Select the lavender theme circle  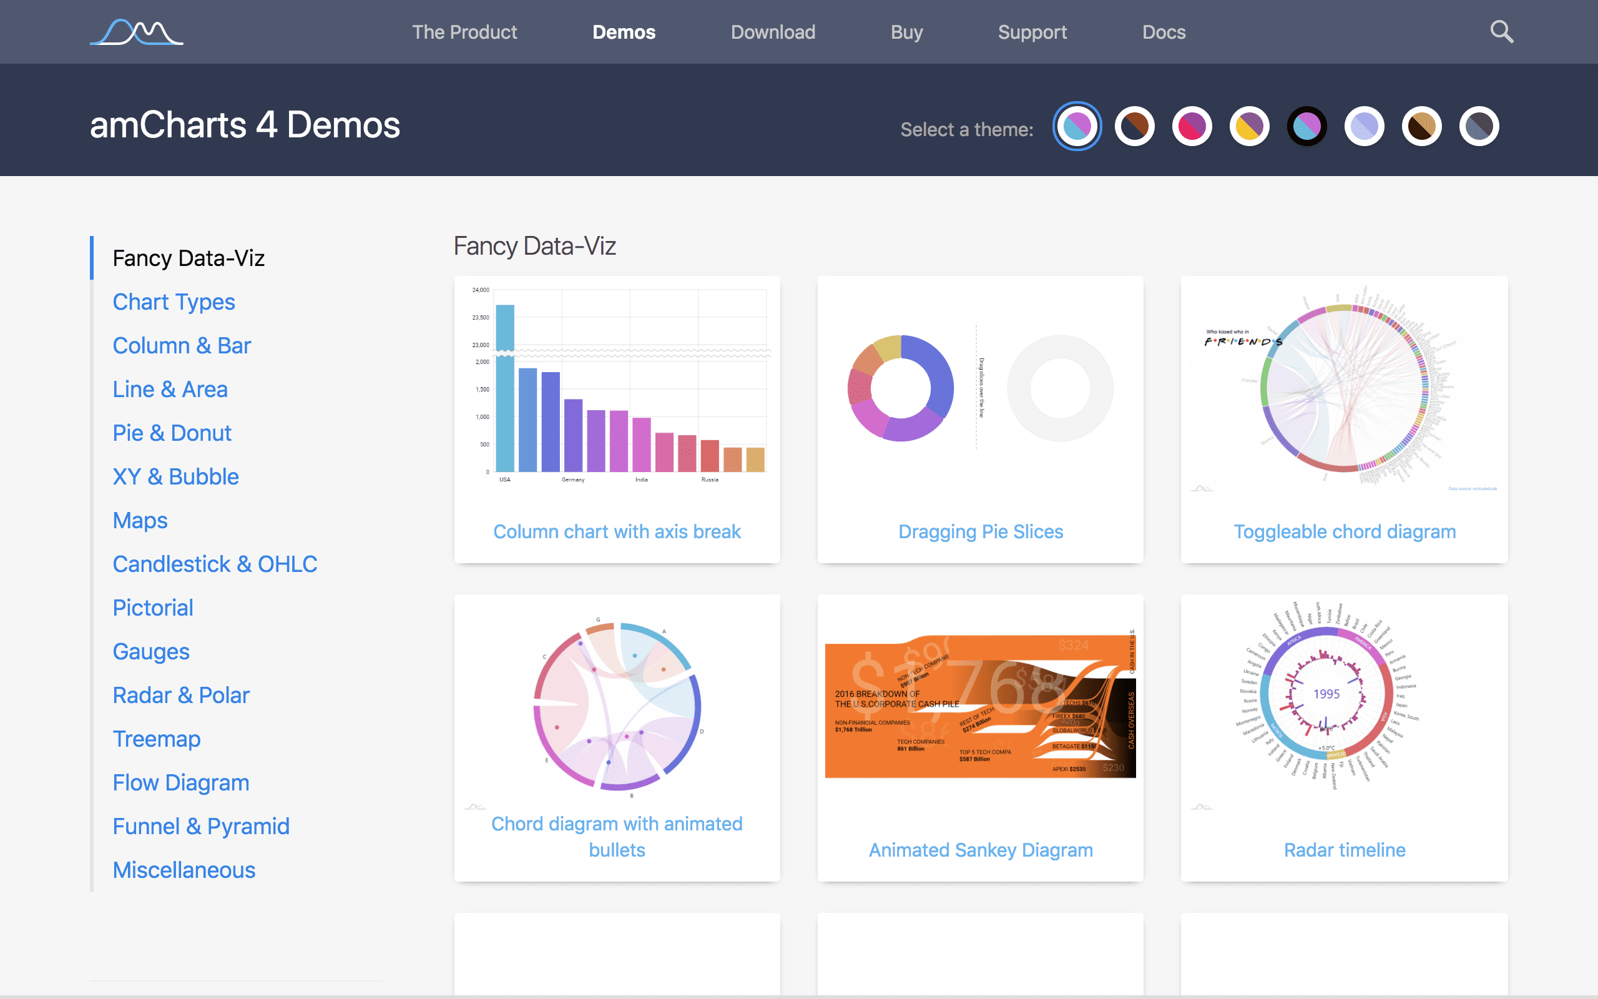[1365, 125]
